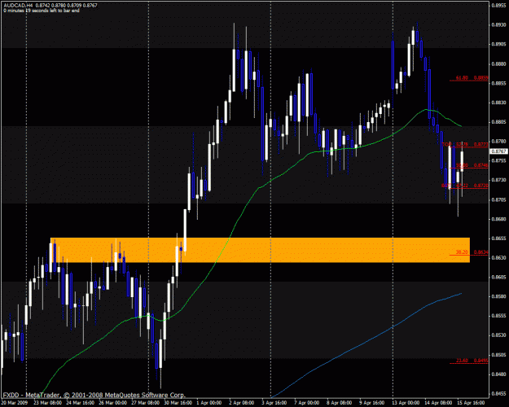Click the 0.8680 price axis label

(498, 219)
